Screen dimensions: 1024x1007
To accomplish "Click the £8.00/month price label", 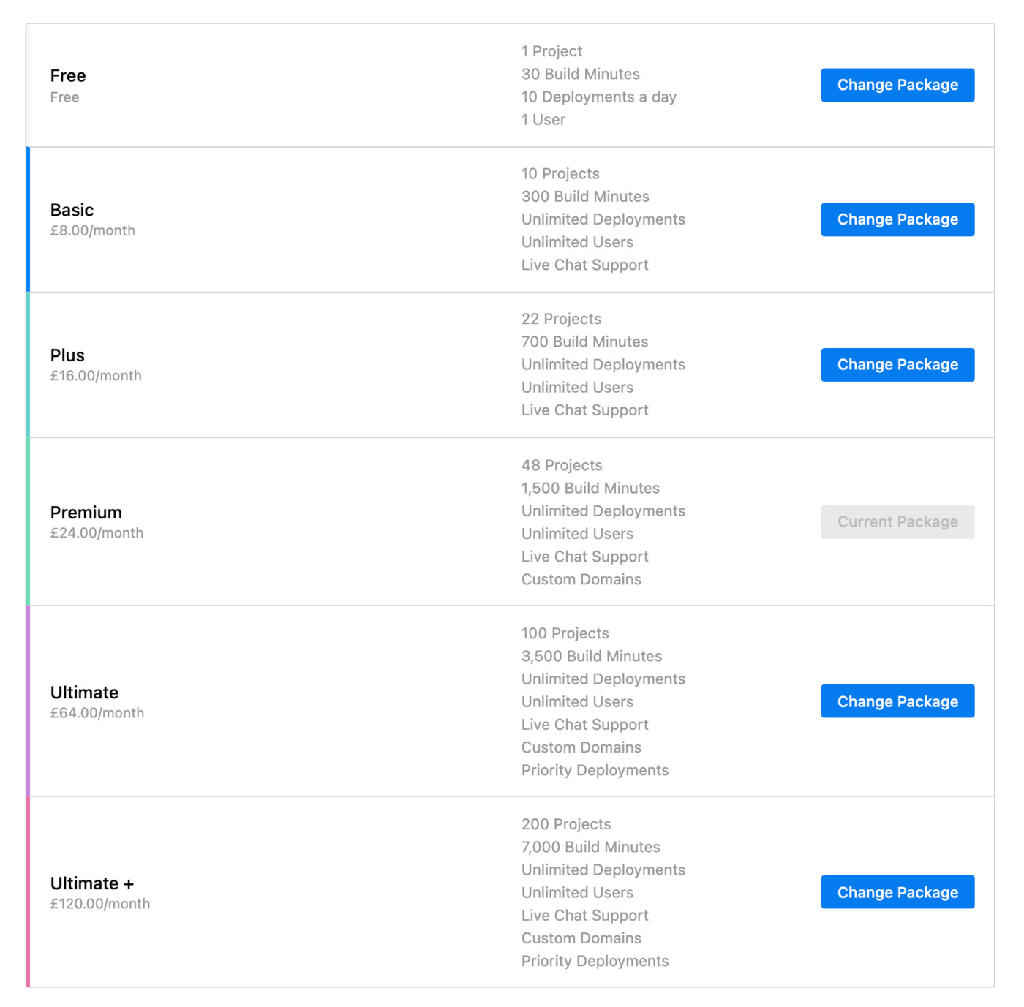I will pyautogui.click(x=93, y=231).
